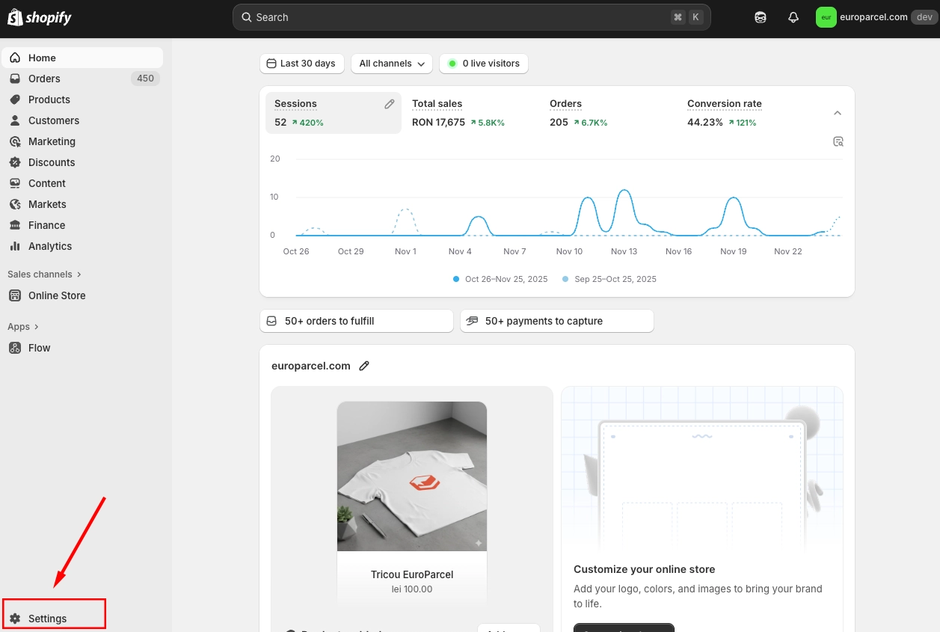Open the Last 30 days date picker

point(302,64)
